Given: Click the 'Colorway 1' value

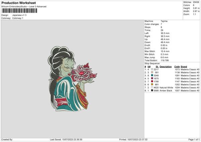Looking at the screenshot, I should [18, 18].
